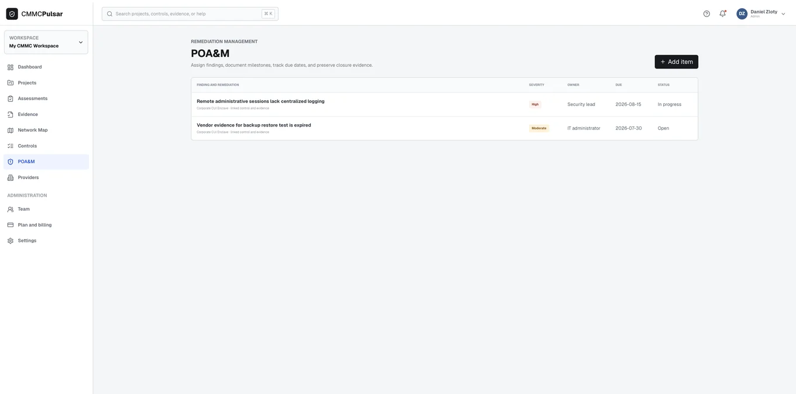Expand the My CMMC Workspace selector
The image size is (796, 394).
point(46,42)
